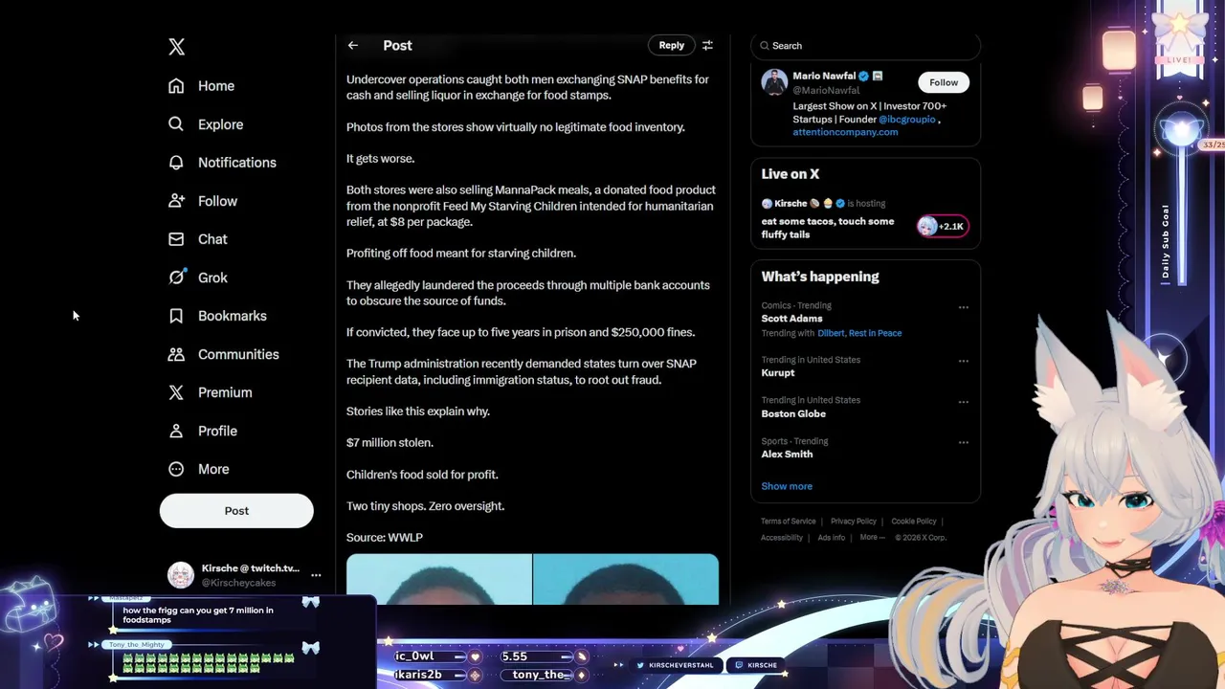Open options menu for Boston Globe trend
The image size is (1225, 689).
(x=964, y=401)
